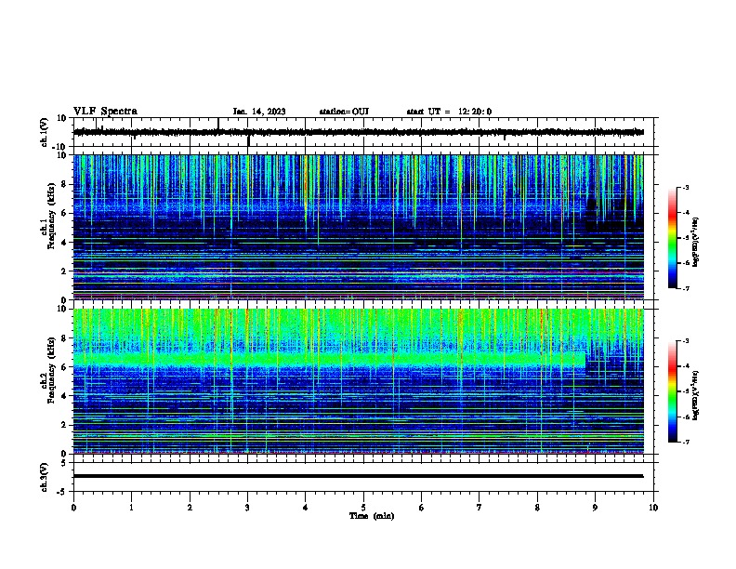
Task: Click the "Time (min)" x-axis label
Action: pyautogui.click(x=372, y=516)
